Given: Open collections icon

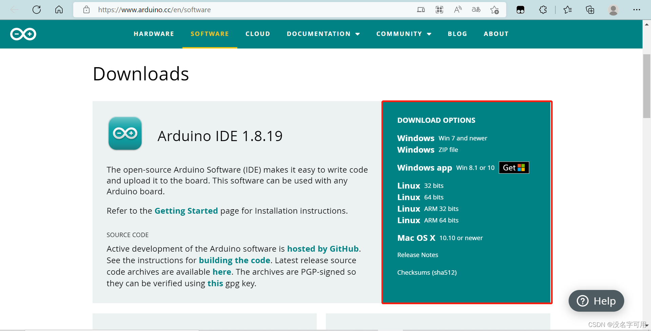Looking at the screenshot, I should tap(590, 10).
